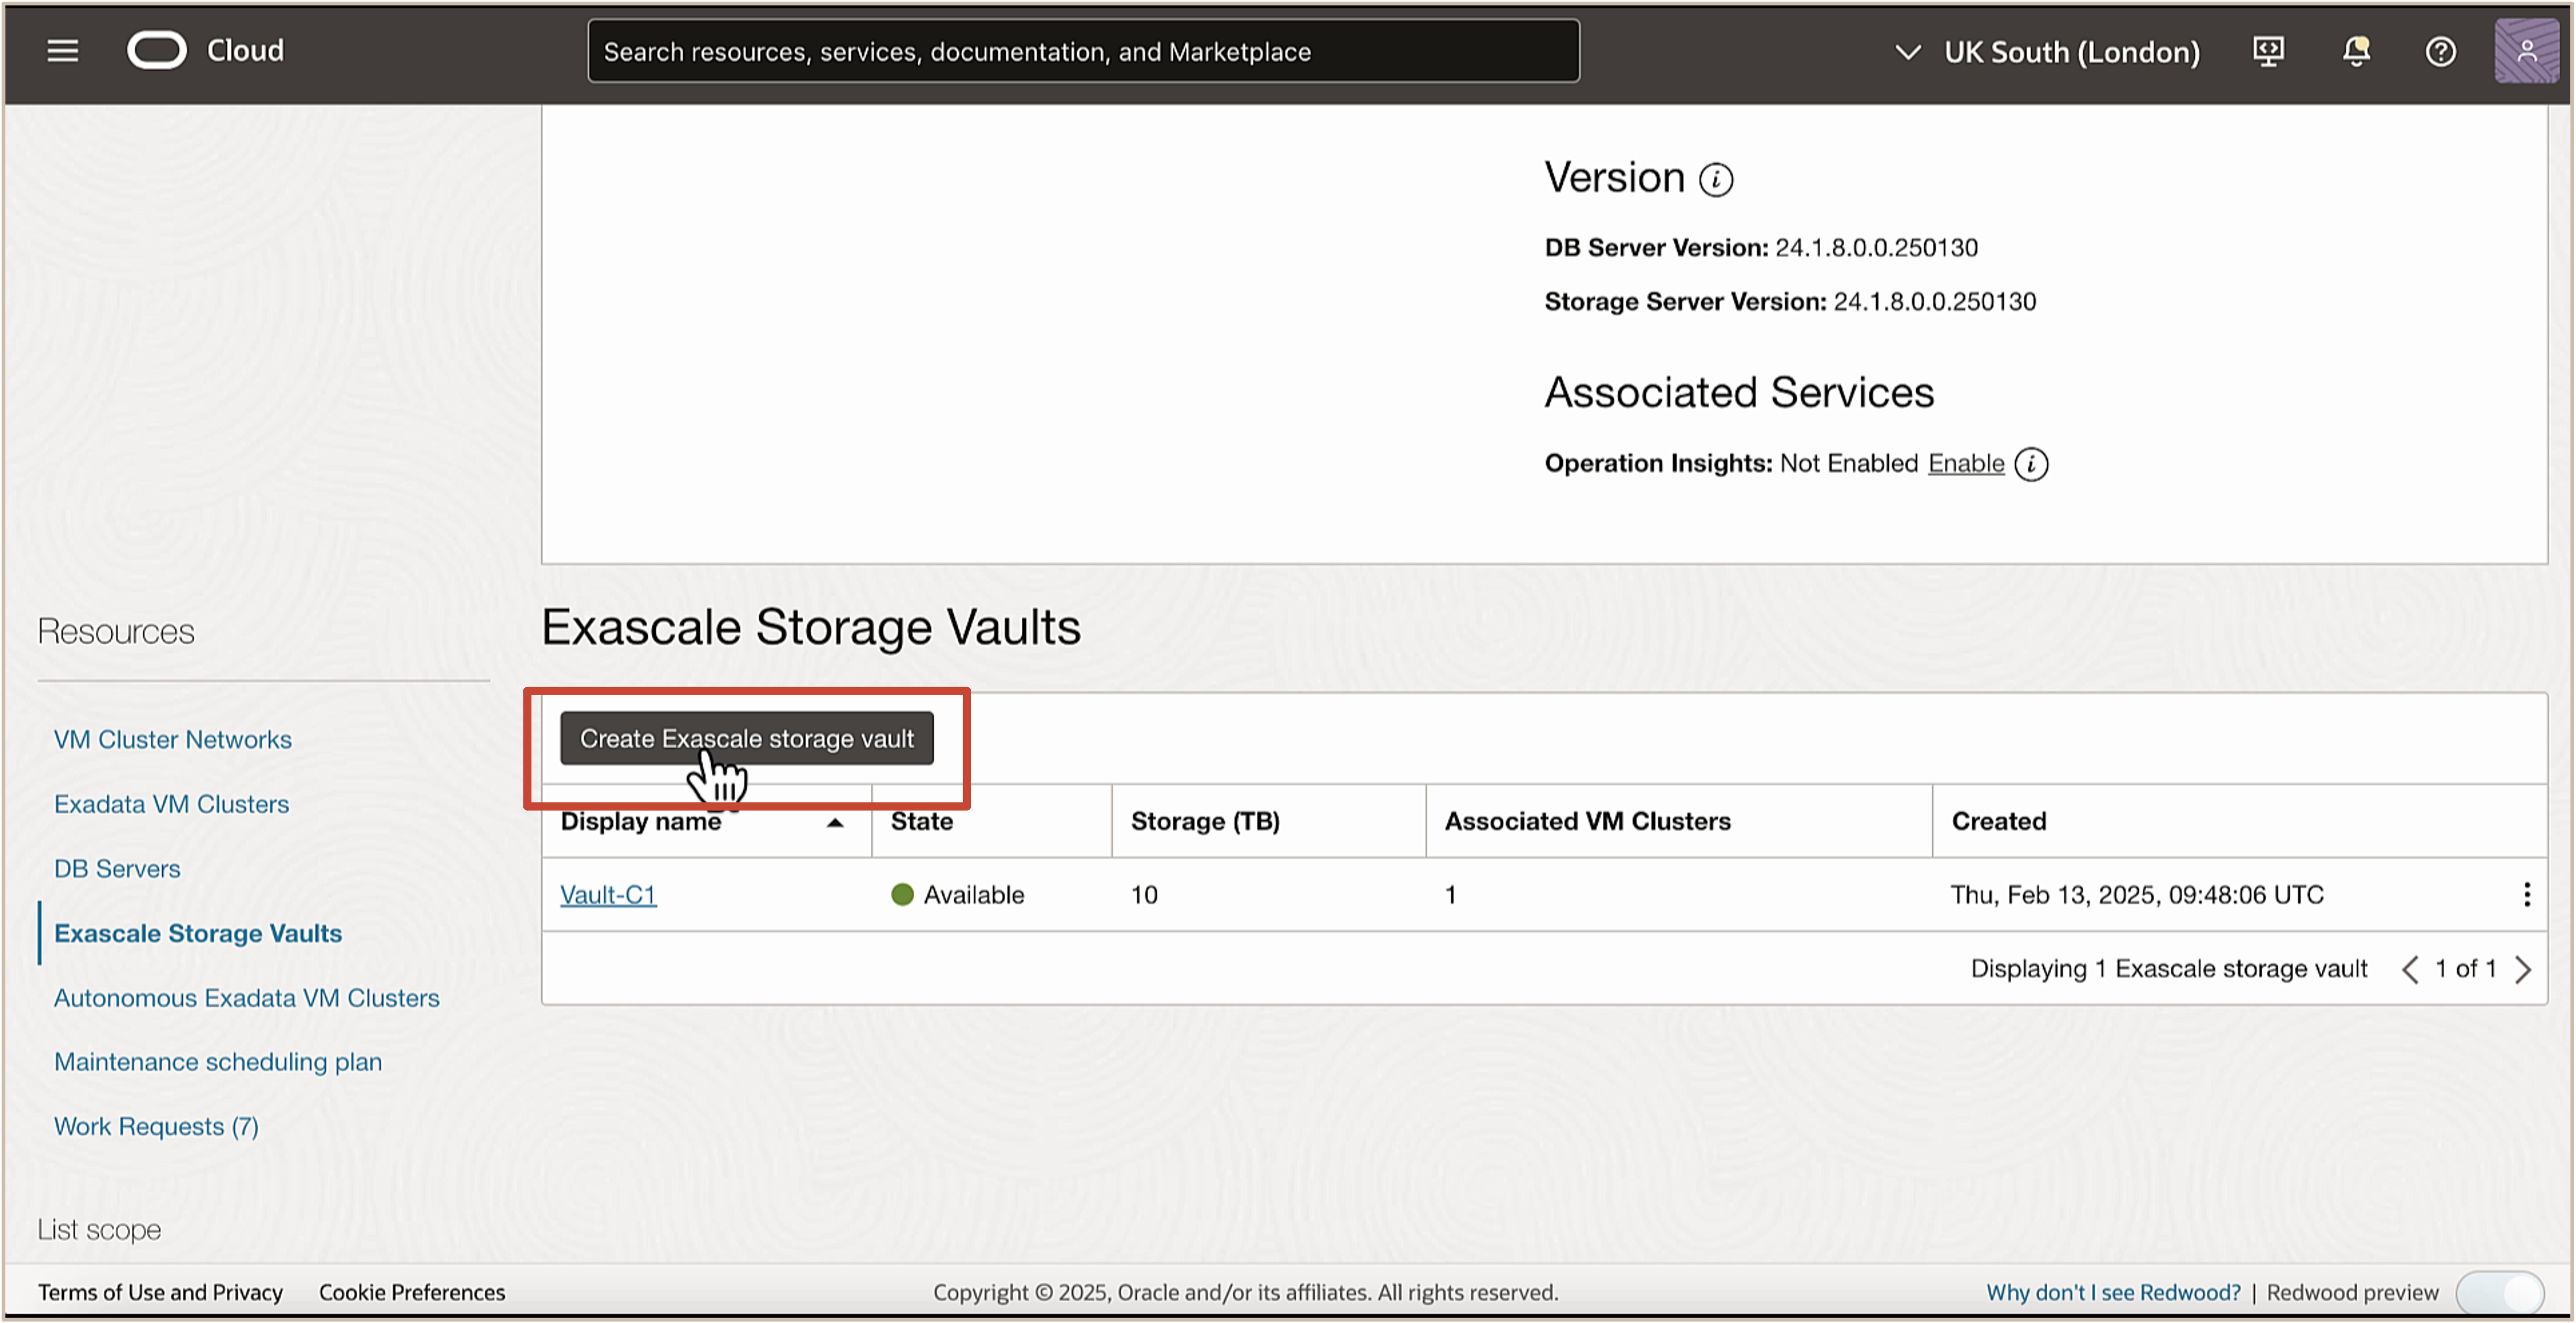
Task: Open the notifications bell
Action: 2355,51
